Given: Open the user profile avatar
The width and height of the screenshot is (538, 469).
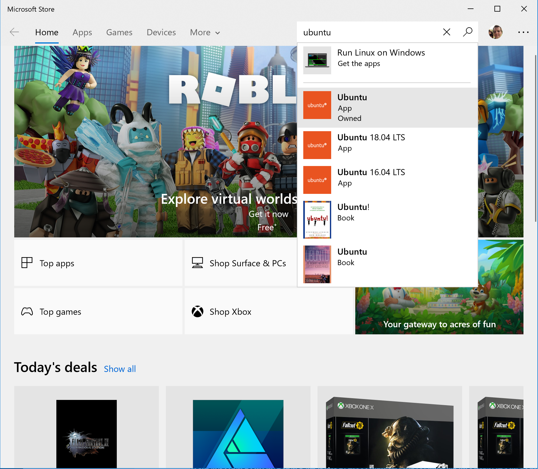Looking at the screenshot, I should click(496, 32).
